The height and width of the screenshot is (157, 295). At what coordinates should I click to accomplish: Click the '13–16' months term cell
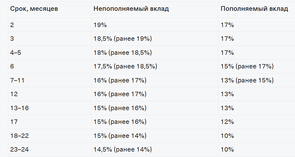click(x=19, y=108)
